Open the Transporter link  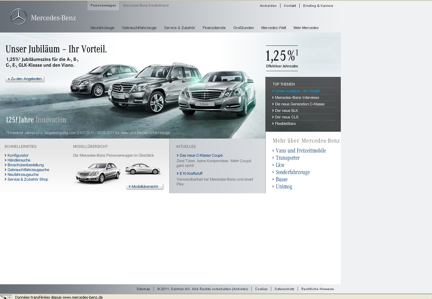[286, 158]
